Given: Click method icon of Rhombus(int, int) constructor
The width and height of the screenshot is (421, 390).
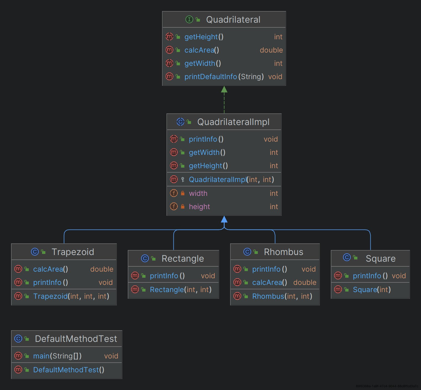Looking at the screenshot, I should pyautogui.click(x=237, y=296).
